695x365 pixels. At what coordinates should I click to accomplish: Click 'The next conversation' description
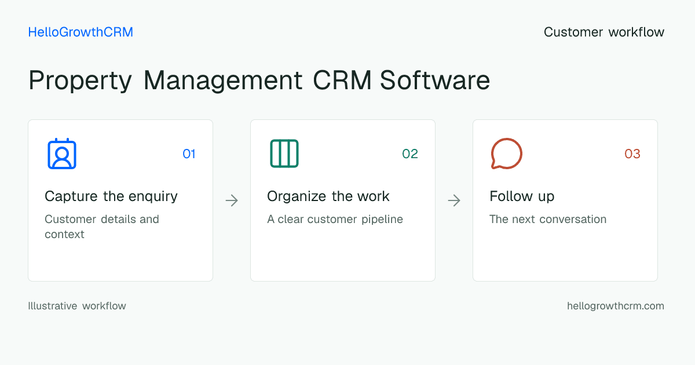[548, 220]
